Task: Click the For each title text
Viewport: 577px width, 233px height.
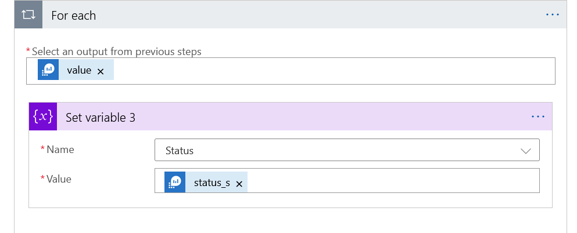Action: (74, 16)
